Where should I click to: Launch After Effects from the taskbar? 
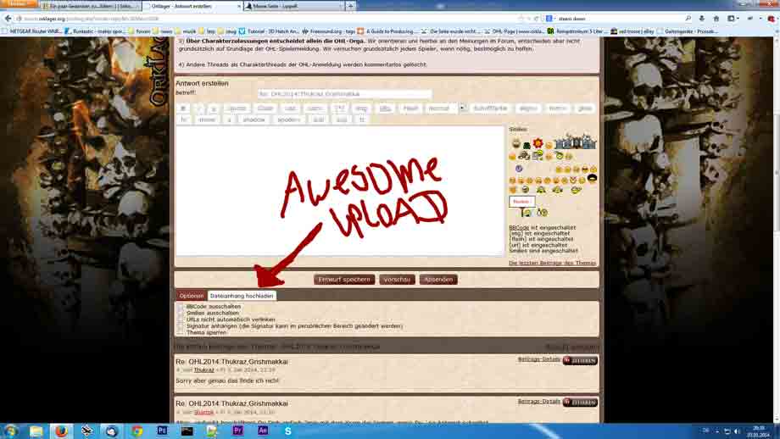tap(263, 431)
